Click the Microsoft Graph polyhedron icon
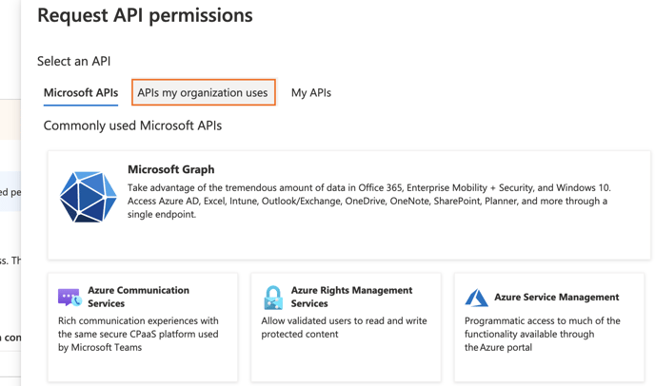 point(88,197)
